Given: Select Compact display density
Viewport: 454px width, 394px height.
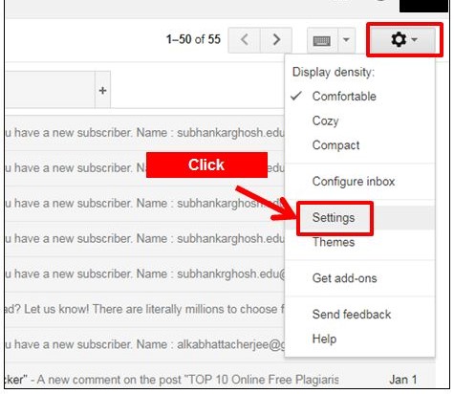Looking at the screenshot, I should [x=335, y=145].
